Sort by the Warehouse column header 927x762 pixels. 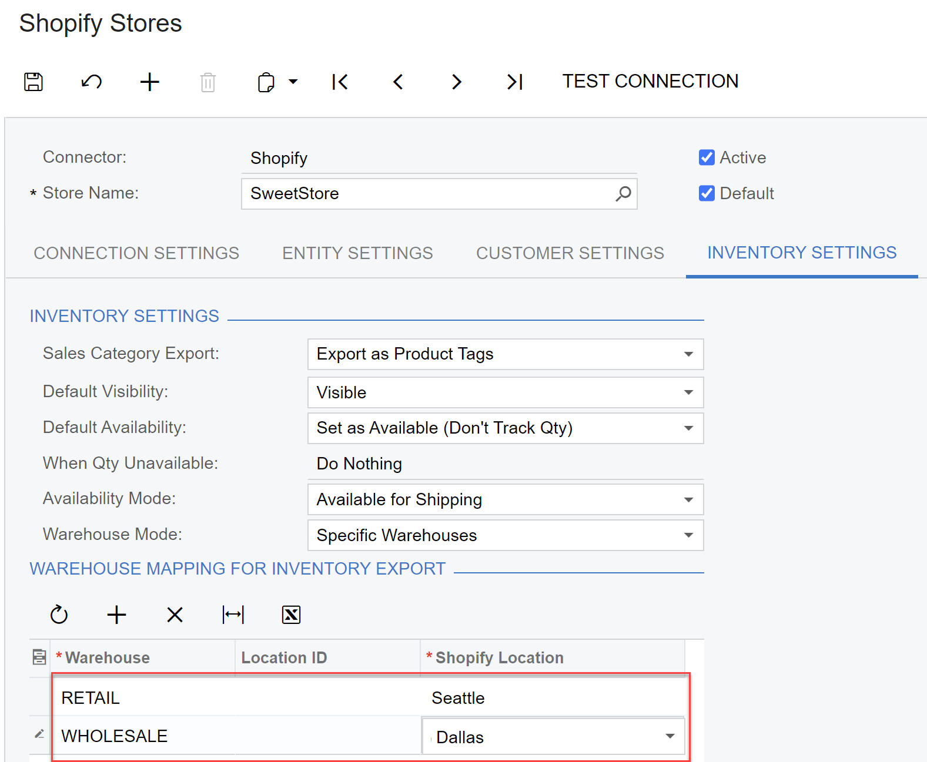(143, 658)
